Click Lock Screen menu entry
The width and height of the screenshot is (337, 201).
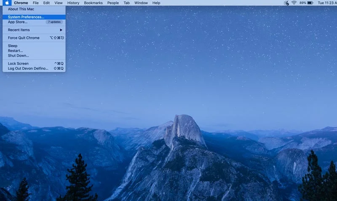click(18, 64)
